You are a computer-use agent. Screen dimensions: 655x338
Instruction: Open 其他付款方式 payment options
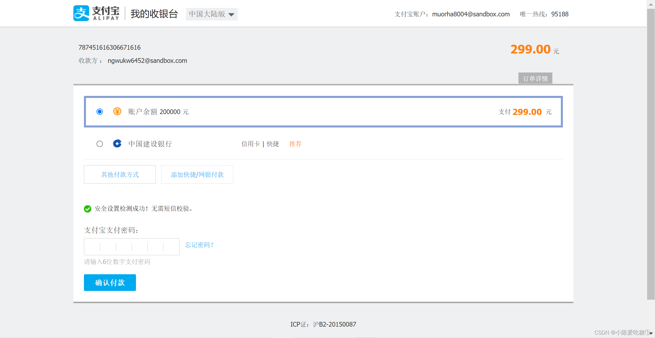click(120, 175)
